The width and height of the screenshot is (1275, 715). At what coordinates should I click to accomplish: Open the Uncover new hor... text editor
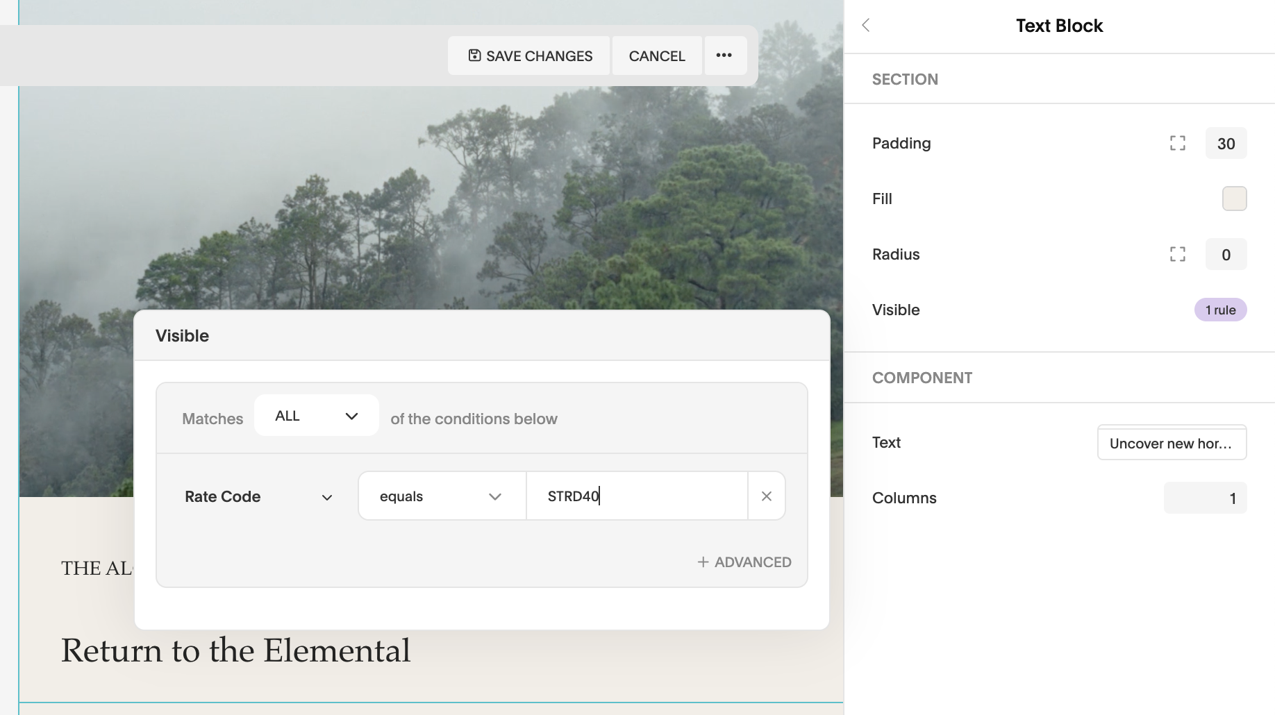1172,442
